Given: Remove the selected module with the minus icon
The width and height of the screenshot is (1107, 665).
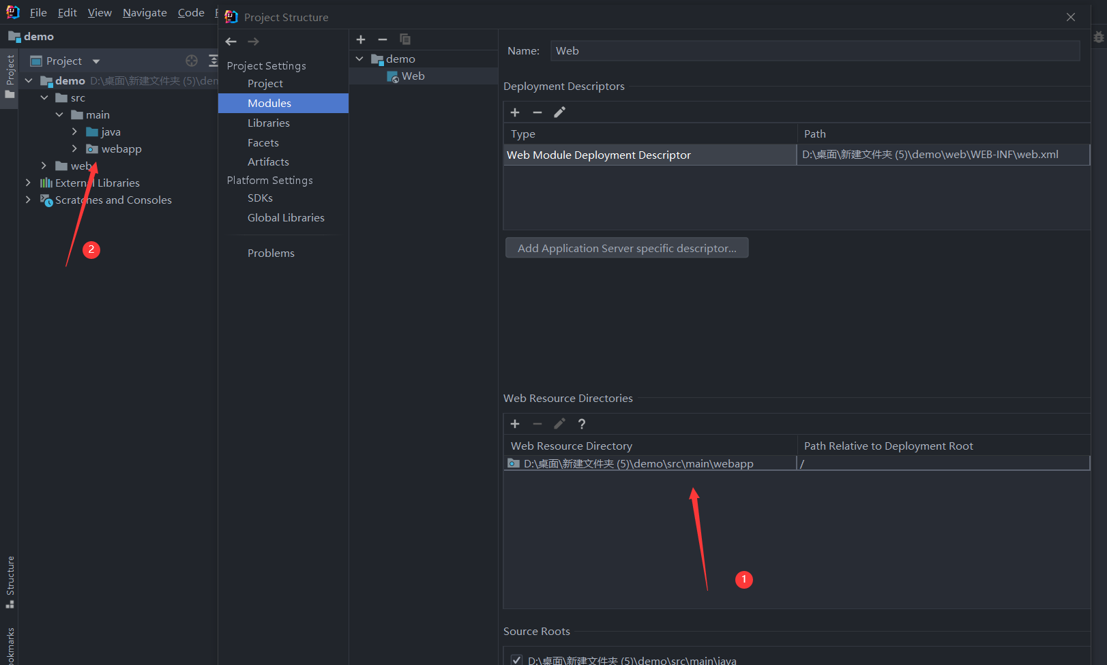Looking at the screenshot, I should point(383,40).
